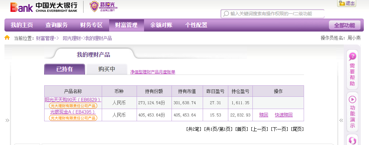This screenshot has width=369, height=145.
Task: Click the magnifier search icon
Action: (226, 14)
